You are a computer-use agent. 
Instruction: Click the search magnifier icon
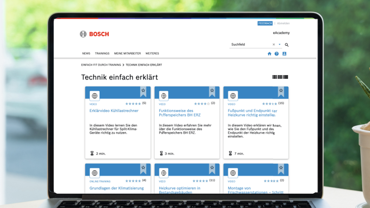287,45
